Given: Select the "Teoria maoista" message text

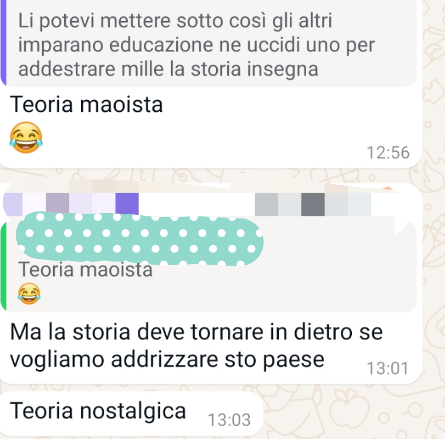Looking at the screenshot, I should [x=86, y=105].
